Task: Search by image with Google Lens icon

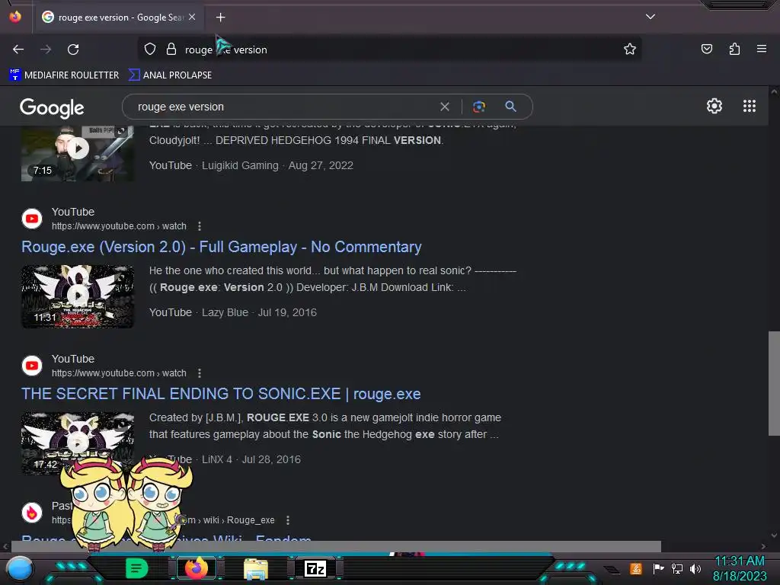Action: point(478,107)
